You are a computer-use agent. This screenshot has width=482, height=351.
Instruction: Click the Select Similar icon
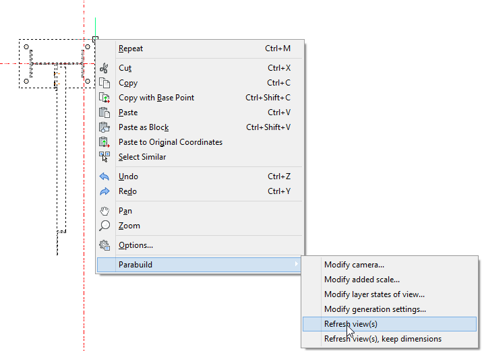104,157
